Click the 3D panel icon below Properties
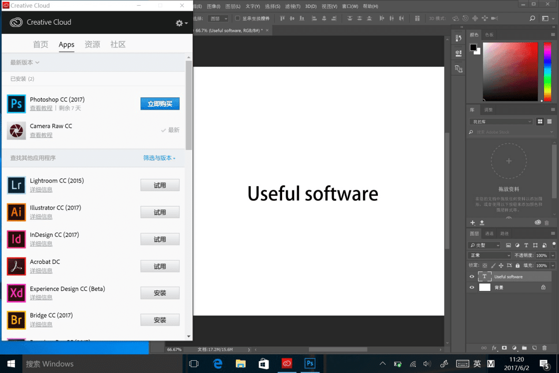Viewport: 559px width, 373px height. [x=458, y=69]
